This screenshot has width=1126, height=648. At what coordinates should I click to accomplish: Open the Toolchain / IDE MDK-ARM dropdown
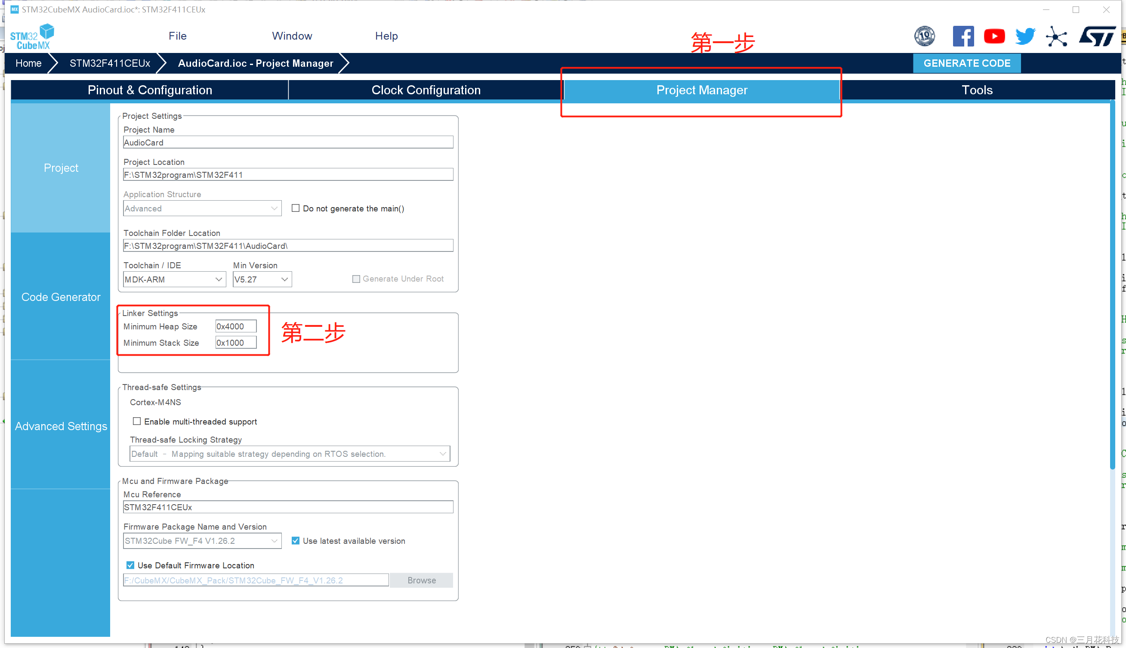point(174,279)
